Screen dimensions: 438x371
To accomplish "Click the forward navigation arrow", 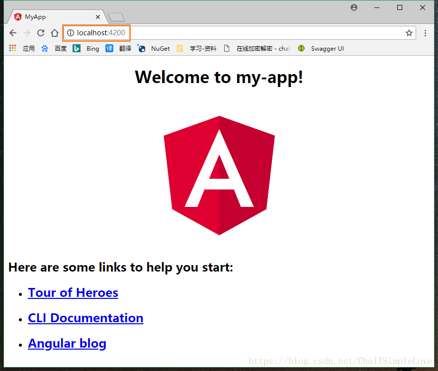I will (x=27, y=33).
